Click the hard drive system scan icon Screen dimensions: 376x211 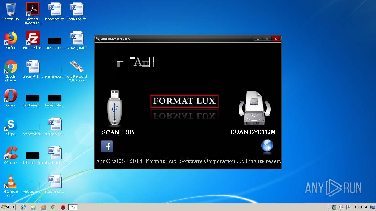click(x=254, y=108)
